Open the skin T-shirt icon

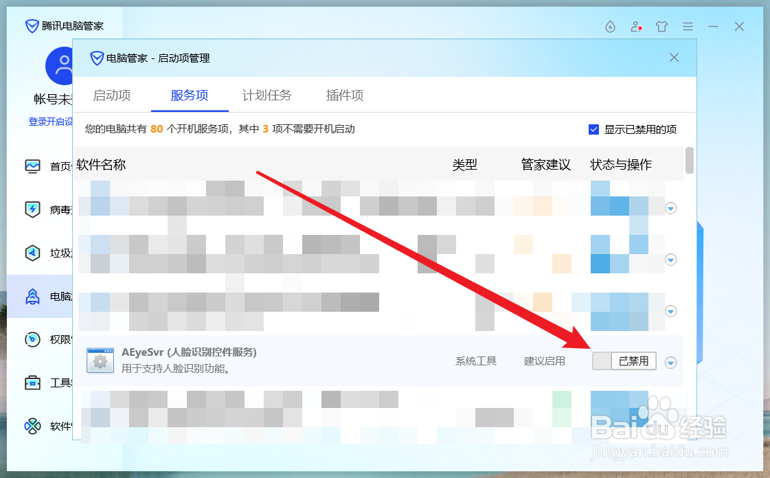[662, 27]
